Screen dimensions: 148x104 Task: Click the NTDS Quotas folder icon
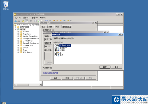point(21,52)
